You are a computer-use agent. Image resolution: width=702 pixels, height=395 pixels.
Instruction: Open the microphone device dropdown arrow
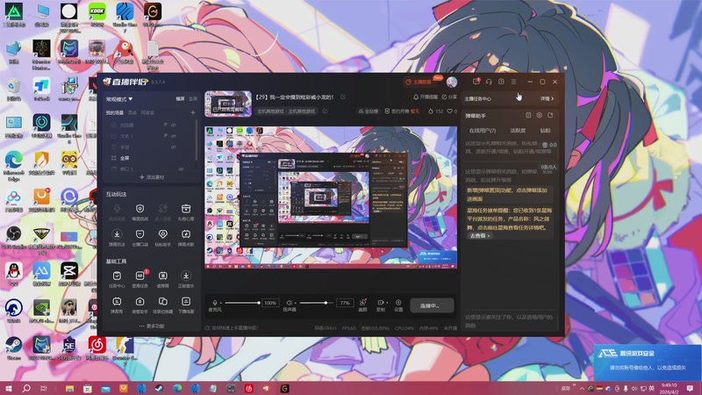tap(221, 303)
